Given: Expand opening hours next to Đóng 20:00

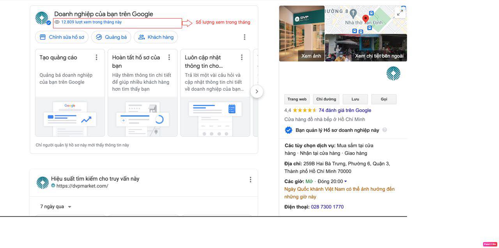Looking at the screenshot, I should tap(345, 181).
